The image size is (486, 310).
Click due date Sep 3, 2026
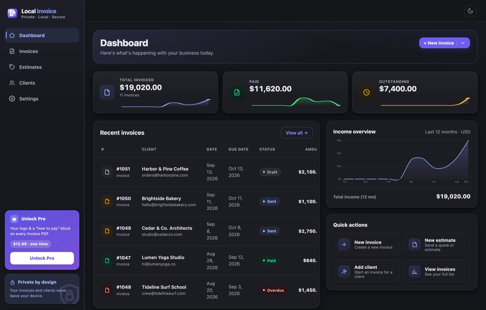(x=235, y=290)
